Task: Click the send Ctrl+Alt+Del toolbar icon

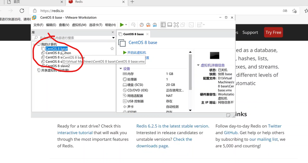Action: click(x=133, y=25)
